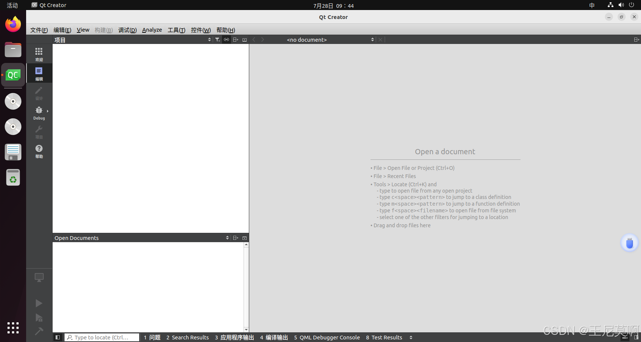
Task: Open the <no document> file selector
Action: tap(330, 39)
